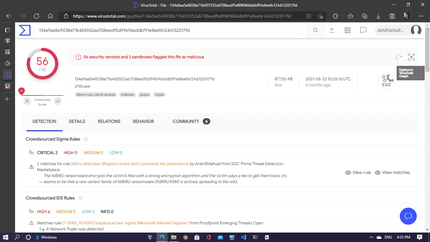Reload the page with browser refresh button
Screen dimensions: 430x242
pyautogui.click(x=37, y=16)
